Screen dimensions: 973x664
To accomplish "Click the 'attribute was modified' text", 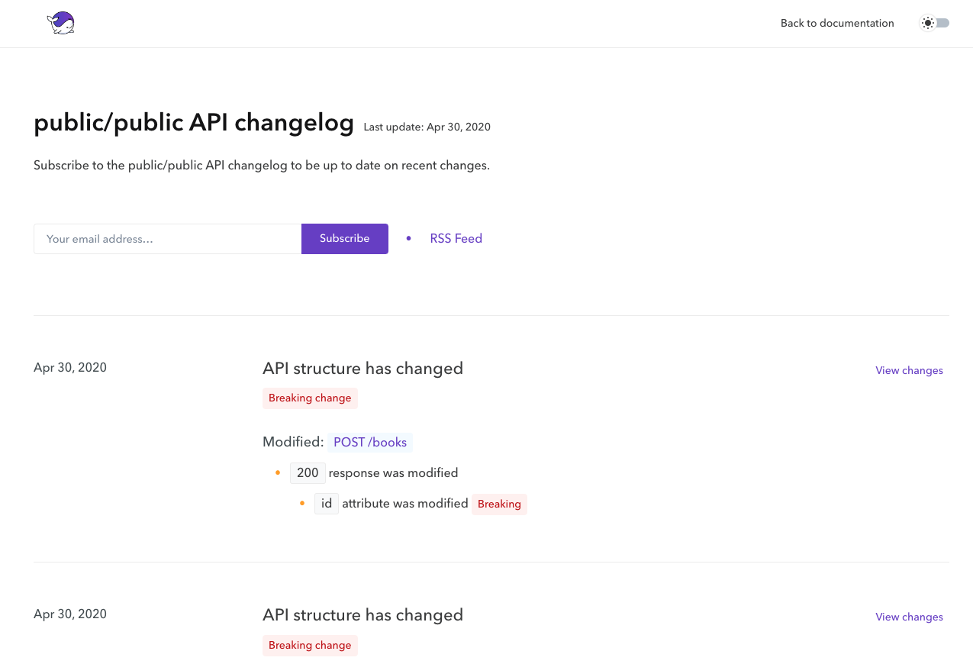I will pyautogui.click(x=405, y=504).
